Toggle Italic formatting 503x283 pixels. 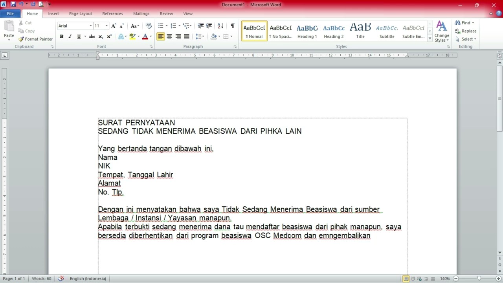70,37
